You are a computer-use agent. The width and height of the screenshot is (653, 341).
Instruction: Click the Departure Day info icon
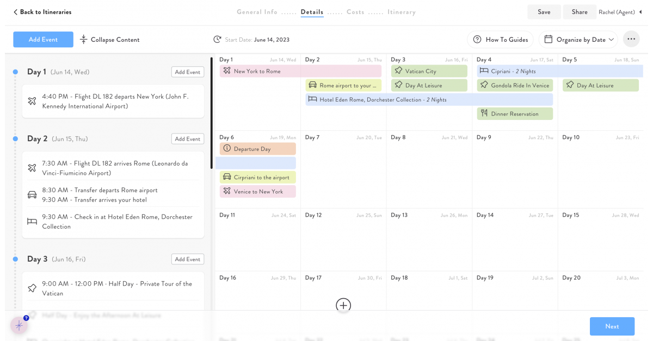click(227, 149)
